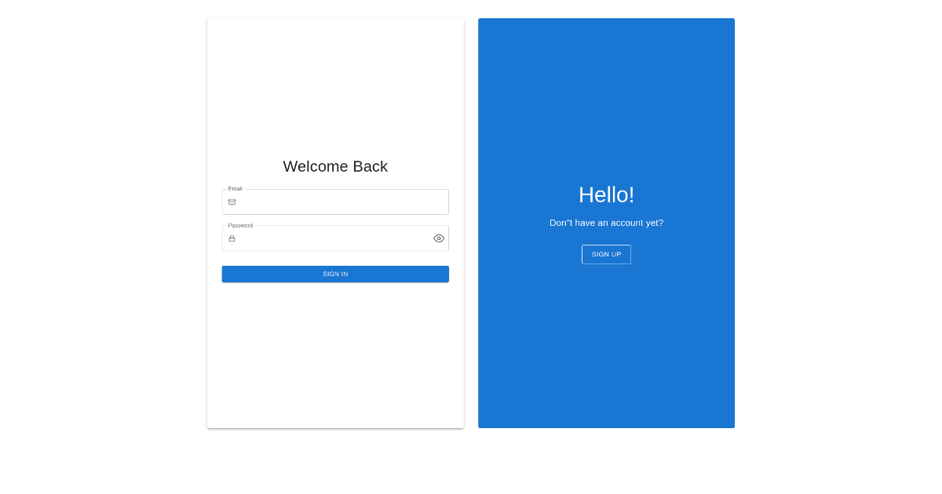Image resolution: width=942 pixels, height=494 pixels.
Task: Focus the Email input field
Action: click(x=341, y=202)
